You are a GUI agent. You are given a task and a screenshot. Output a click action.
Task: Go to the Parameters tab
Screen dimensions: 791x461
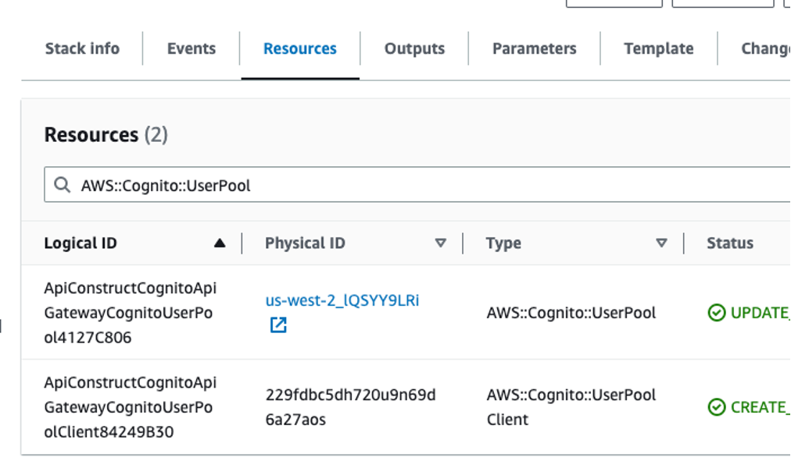pyautogui.click(x=534, y=48)
